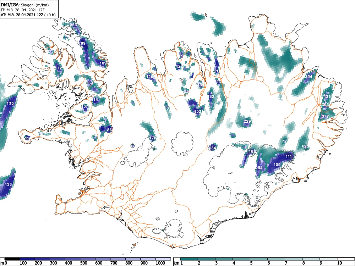Click the visibility value 86

coord(109,130)
